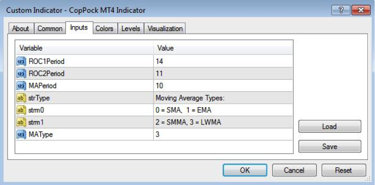Click the string icon beside strType
Viewport: 375px width, 185px height.
[x=21, y=98]
